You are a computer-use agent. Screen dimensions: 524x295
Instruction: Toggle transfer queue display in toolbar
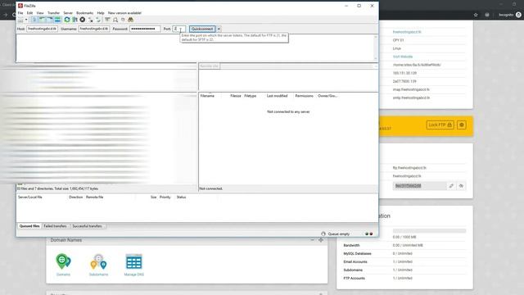pyautogui.click(x=57, y=20)
